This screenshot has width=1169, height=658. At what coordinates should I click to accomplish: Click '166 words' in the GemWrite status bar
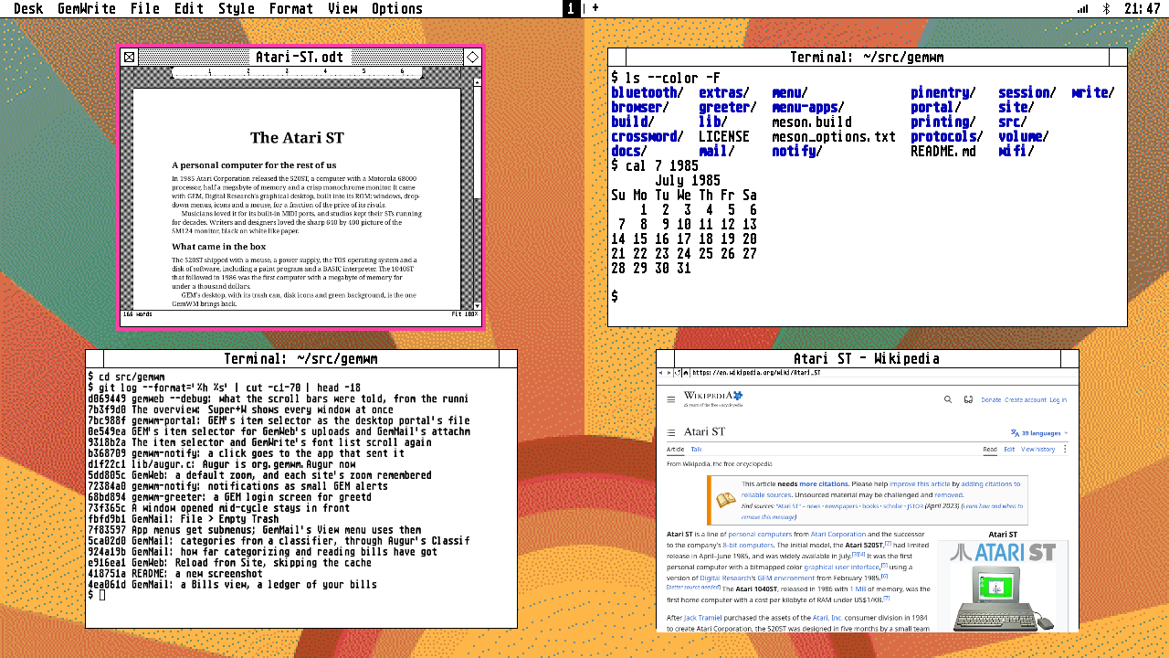(x=138, y=314)
